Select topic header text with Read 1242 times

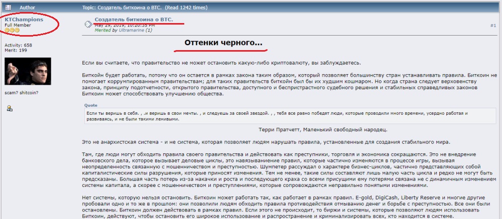coord(145,8)
